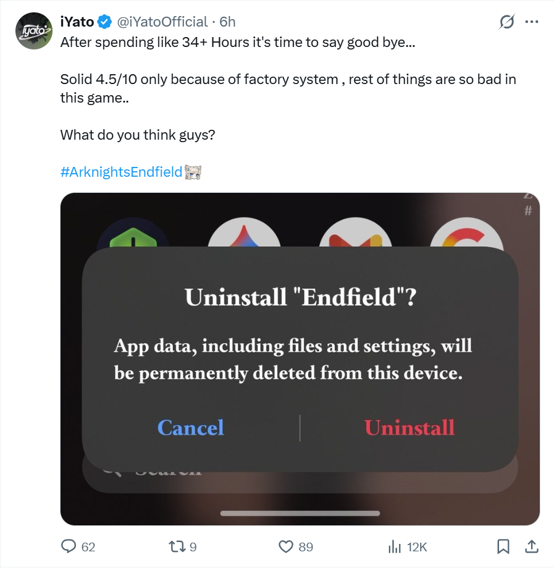Repost this tweet

[176, 546]
